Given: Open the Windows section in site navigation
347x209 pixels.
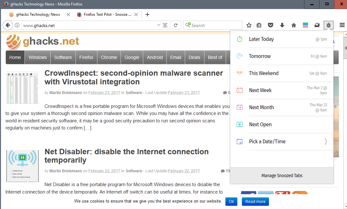Looking at the screenshot, I should pyautogui.click(x=37, y=57).
